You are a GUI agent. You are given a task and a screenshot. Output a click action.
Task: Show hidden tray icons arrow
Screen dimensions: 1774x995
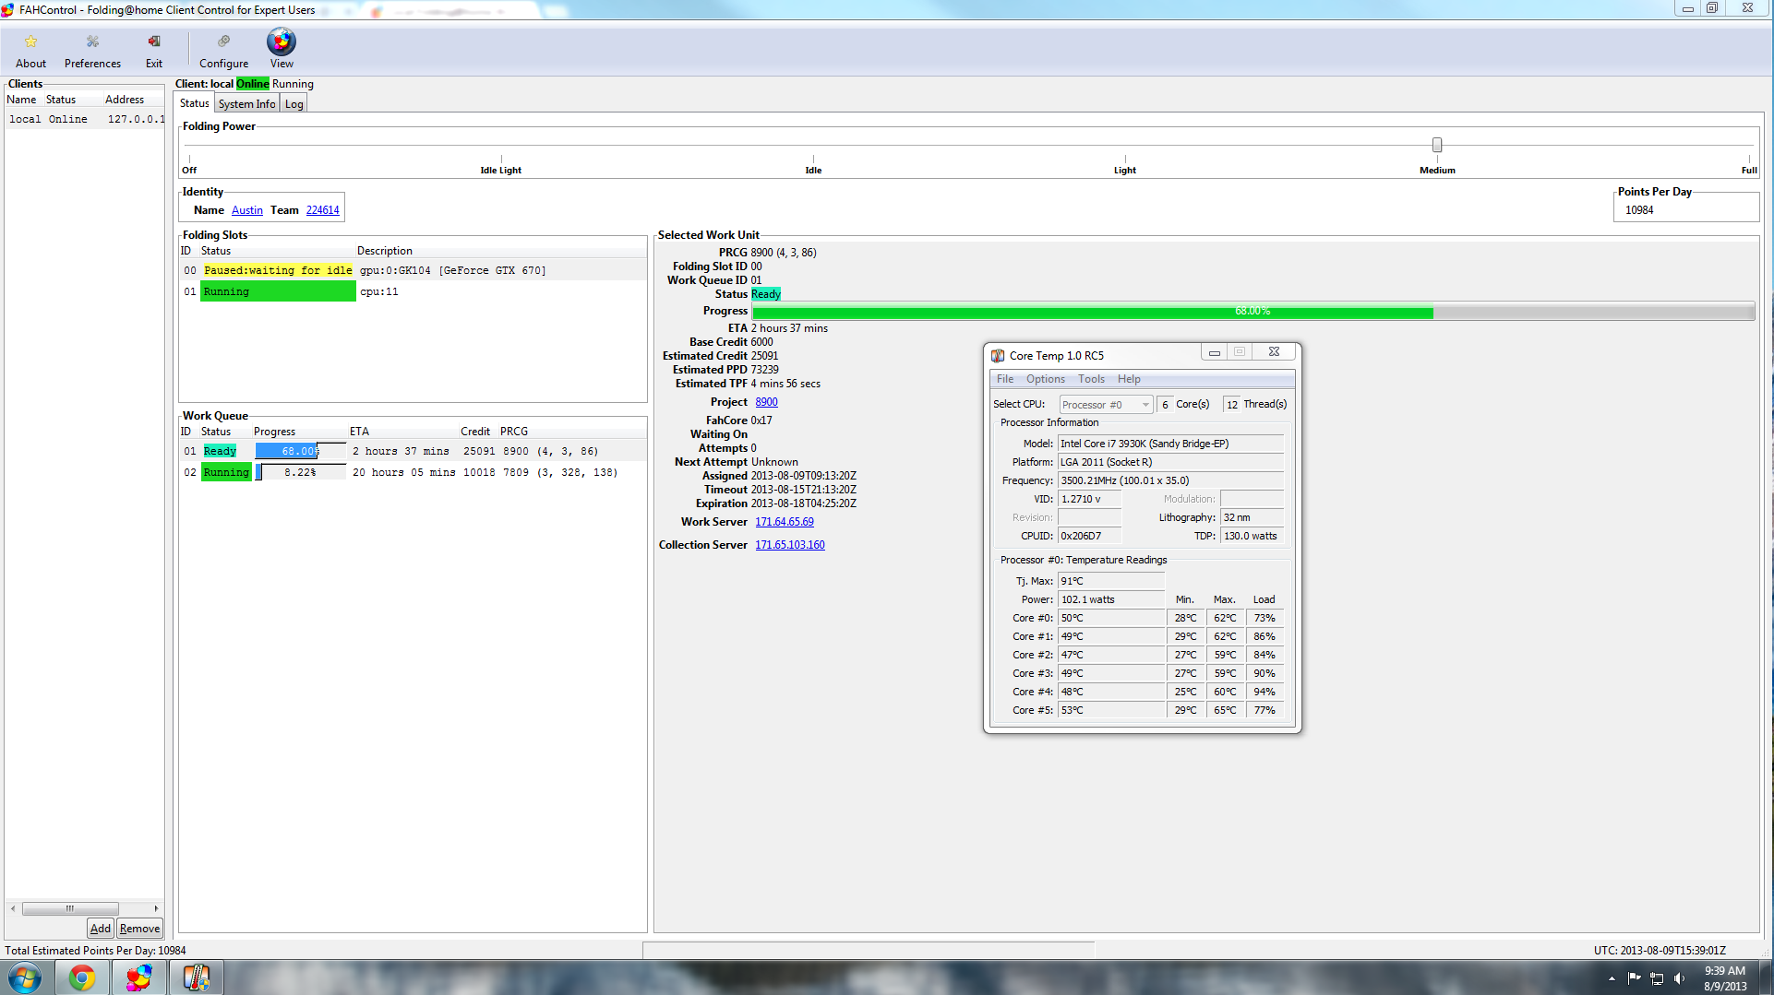click(x=1612, y=978)
